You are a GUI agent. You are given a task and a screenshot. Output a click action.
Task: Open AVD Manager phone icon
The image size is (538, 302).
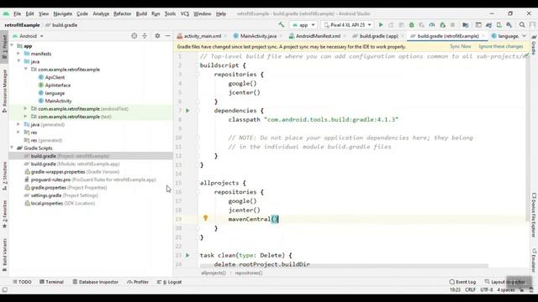498,25
